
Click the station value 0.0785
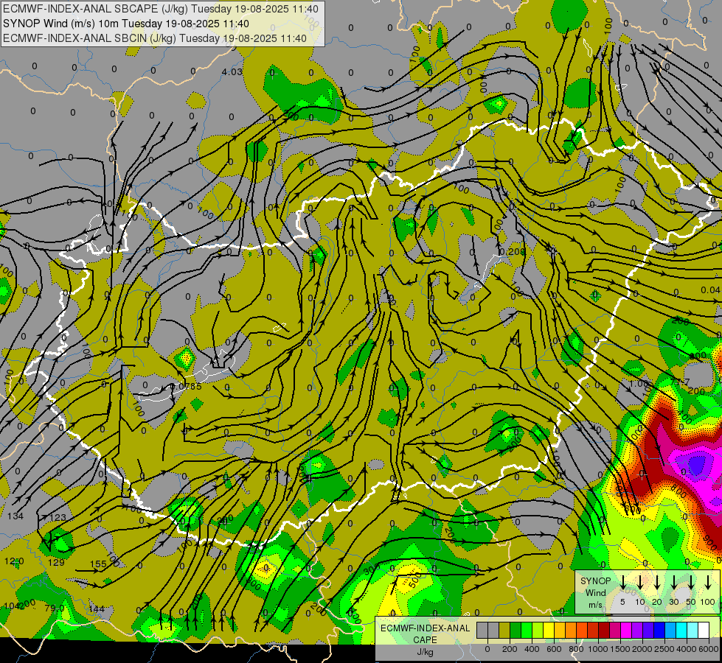[x=187, y=387]
